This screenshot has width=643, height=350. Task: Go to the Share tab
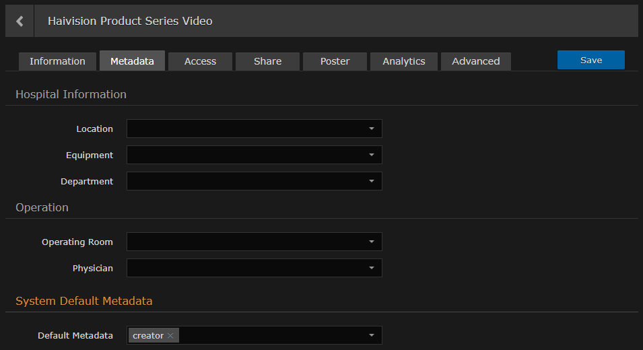pyautogui.click(x=267, y=61)
